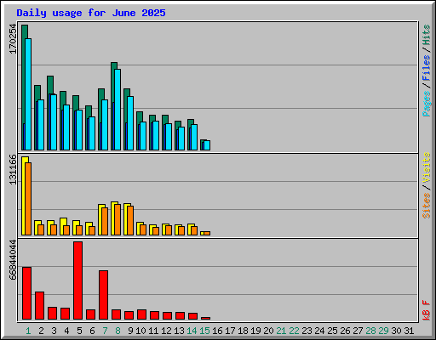Click the red KB bar for day 7
The width and height of the screenshot is (436, 340).
tap(104, 295)
